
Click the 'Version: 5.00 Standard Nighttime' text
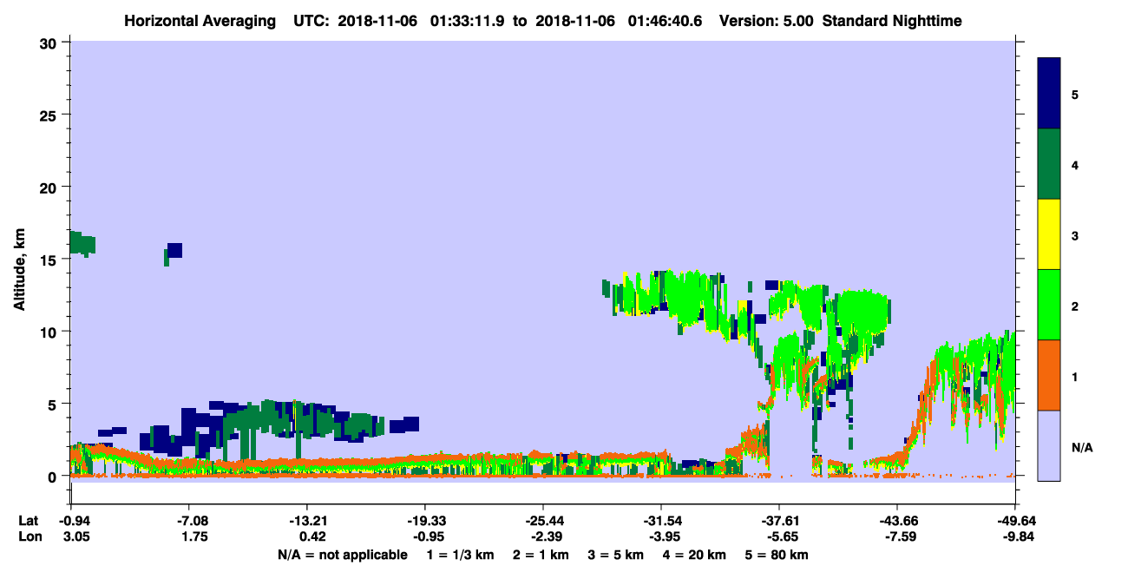pos(840,20)
